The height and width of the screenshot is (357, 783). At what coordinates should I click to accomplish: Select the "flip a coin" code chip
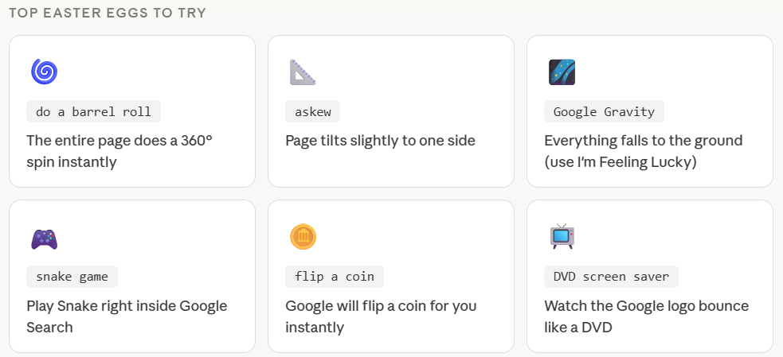click(334, 277)
